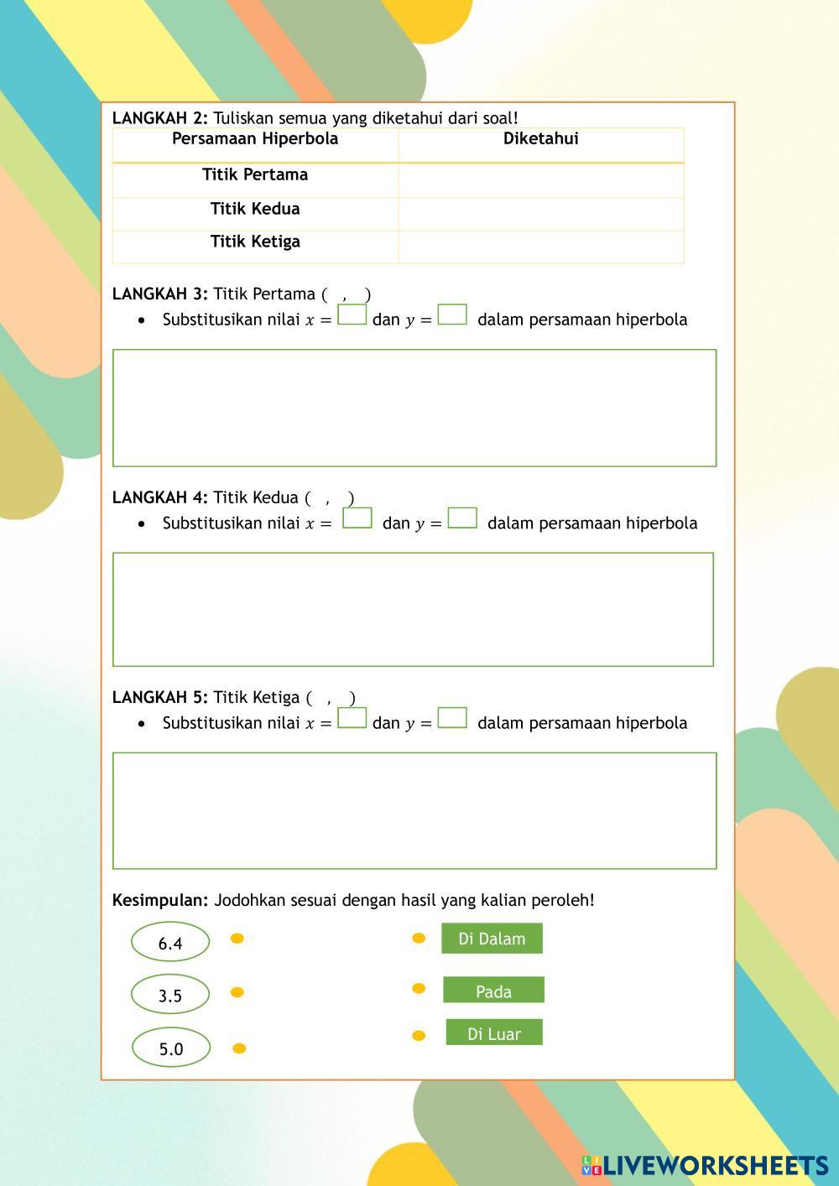Click the oval labeled 6.4

pyautogui.click(x=170, y=943)
